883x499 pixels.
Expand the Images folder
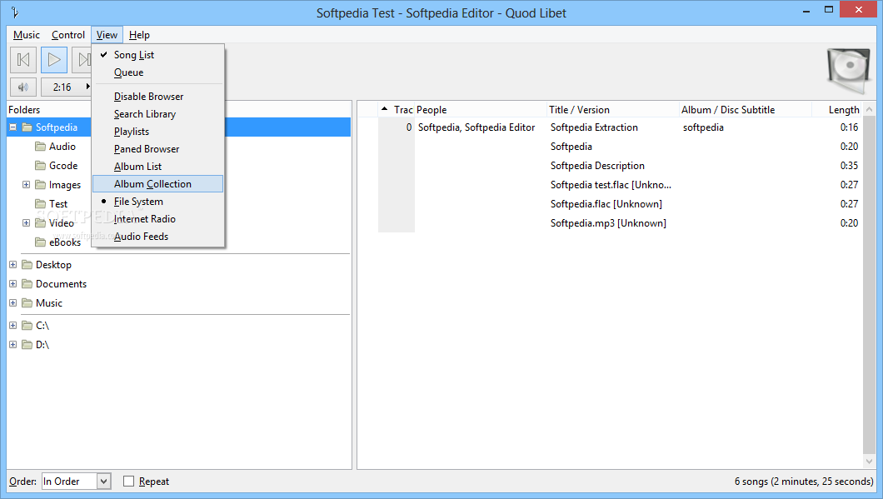tap(27, 185)
